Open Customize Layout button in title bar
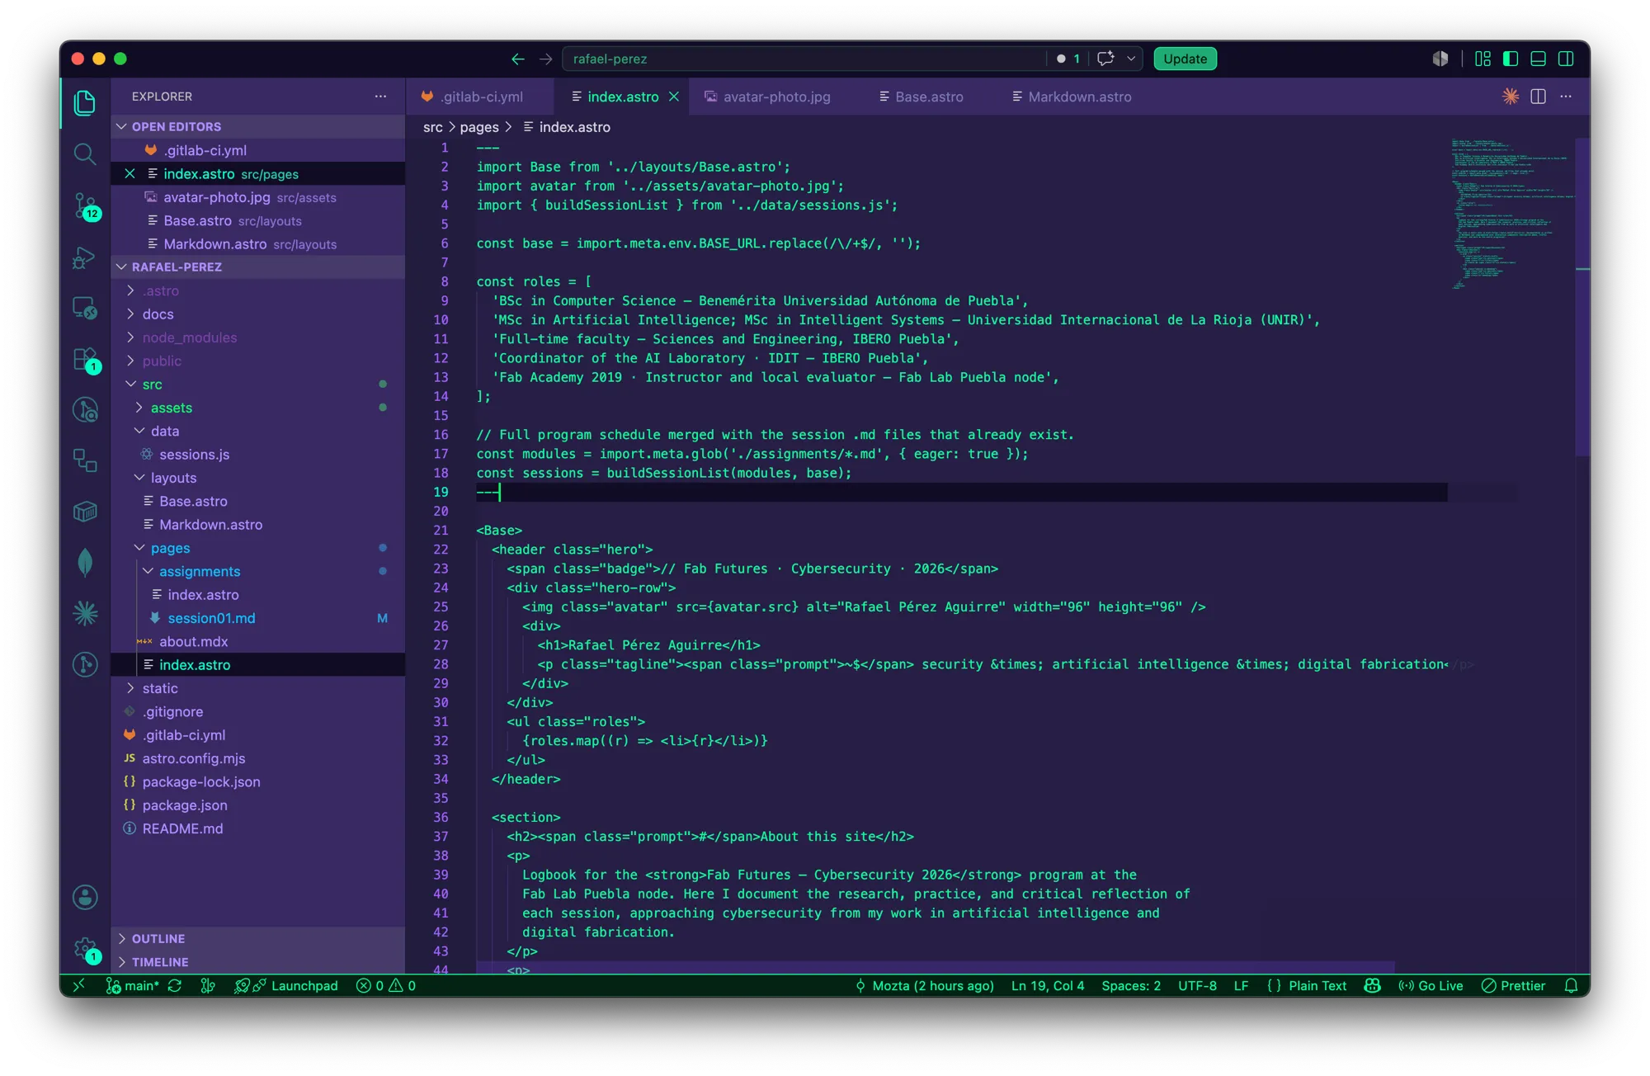Viewport: 1650px width, 1076px height. [1483, 59]
